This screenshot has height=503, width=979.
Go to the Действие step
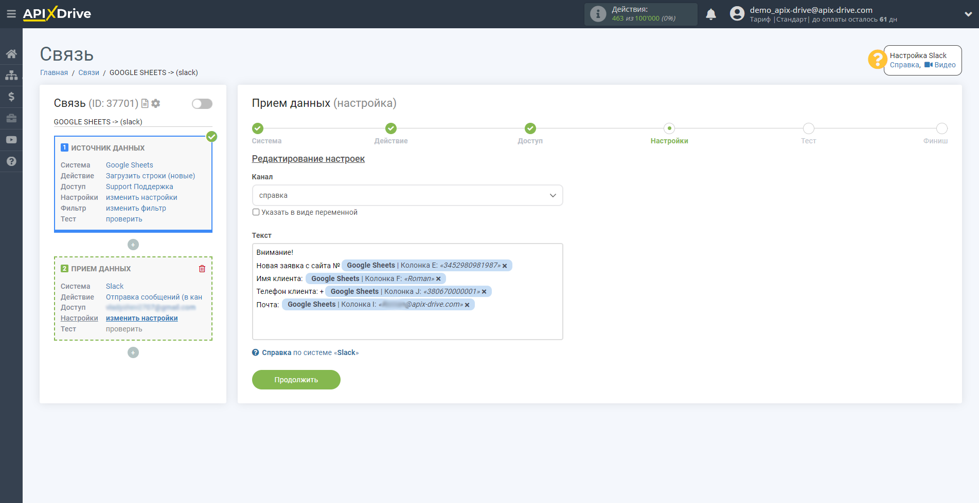click(391, 128)
